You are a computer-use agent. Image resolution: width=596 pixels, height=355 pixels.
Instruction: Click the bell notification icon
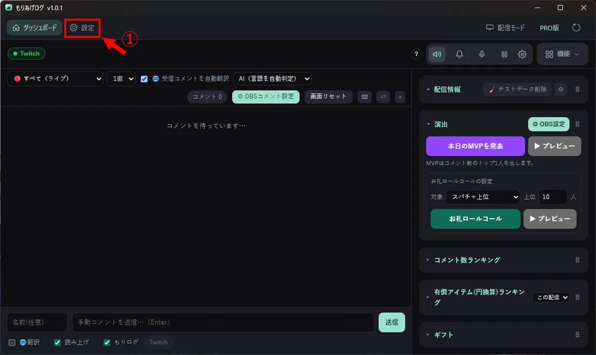pos(459,55)
